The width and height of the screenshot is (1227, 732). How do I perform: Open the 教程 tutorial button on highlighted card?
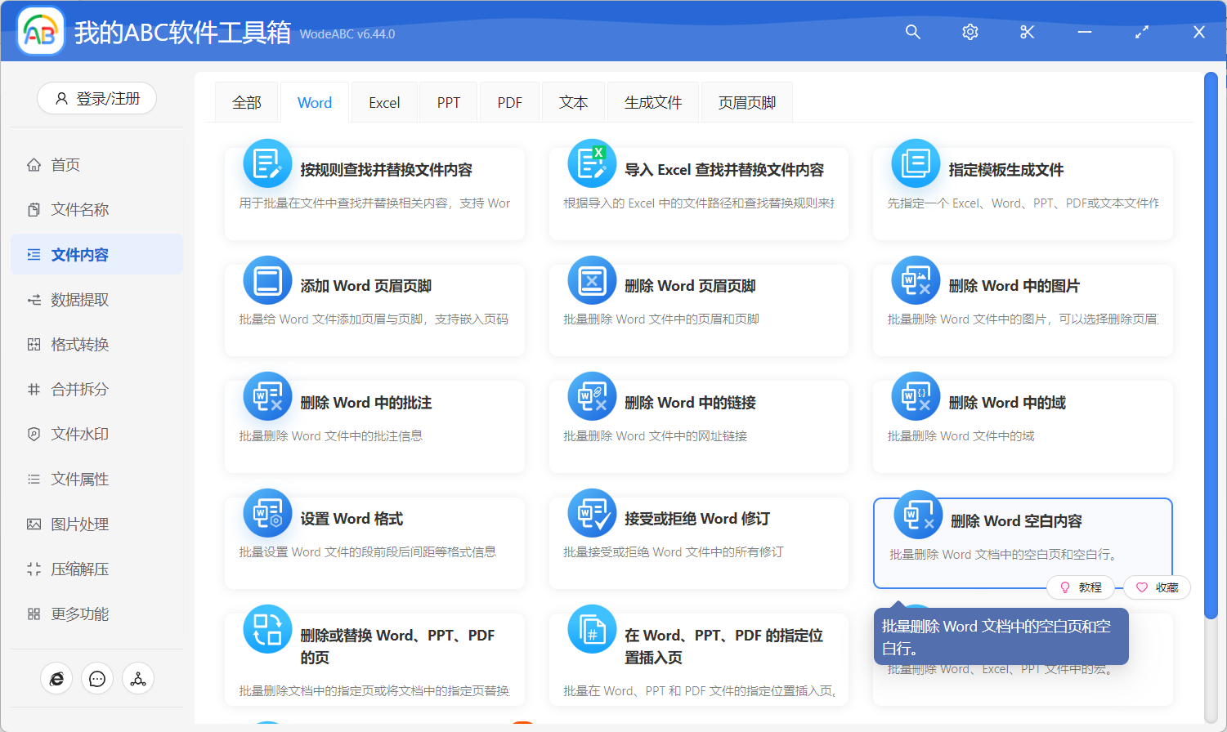pos(1081,587)
